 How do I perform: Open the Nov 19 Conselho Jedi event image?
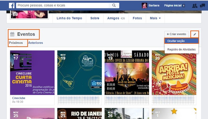click(80, 73)
